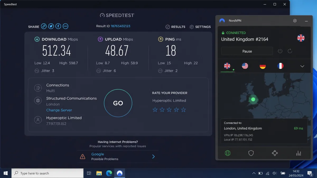Share result on Twitter
The image size is (317, 178).
[x=51, y=26]
